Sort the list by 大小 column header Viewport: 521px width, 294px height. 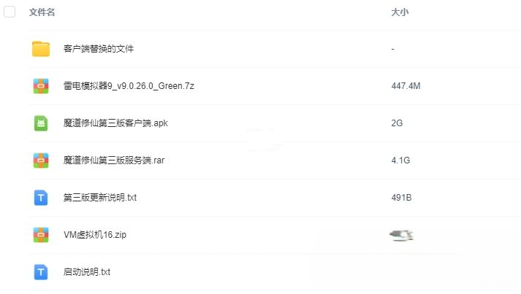pyautogui.click(x=400, y=12)
